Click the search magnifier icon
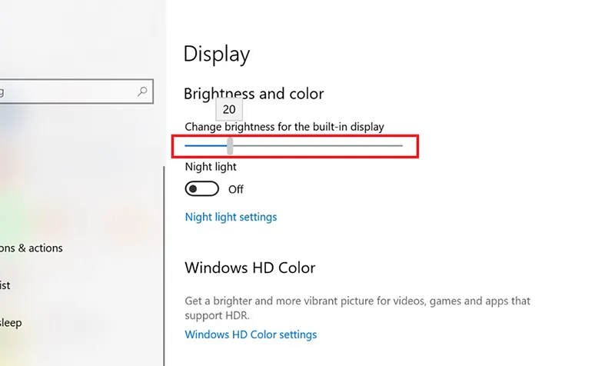Screen dimensions: 615x366 142,91
